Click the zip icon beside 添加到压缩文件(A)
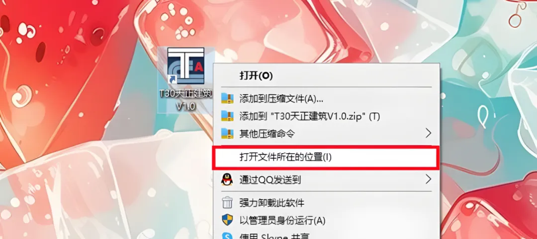Image resolution: width=537 pixels, height=239 pixels. [227, 99]
